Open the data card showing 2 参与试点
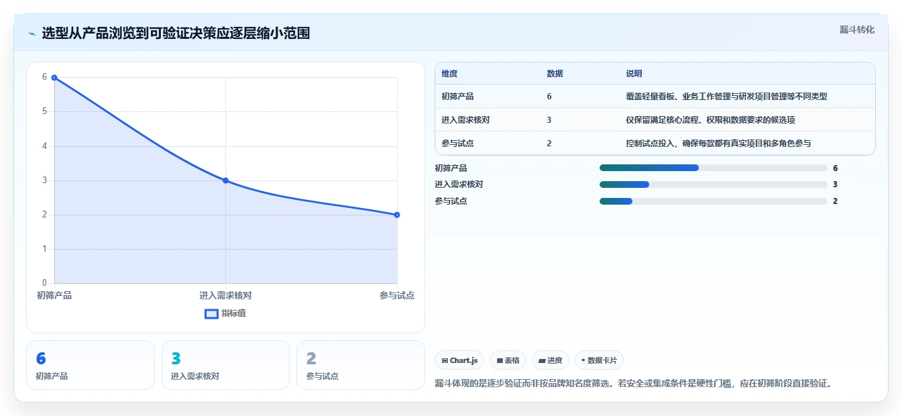902x416 pixels. pos(361,365)
